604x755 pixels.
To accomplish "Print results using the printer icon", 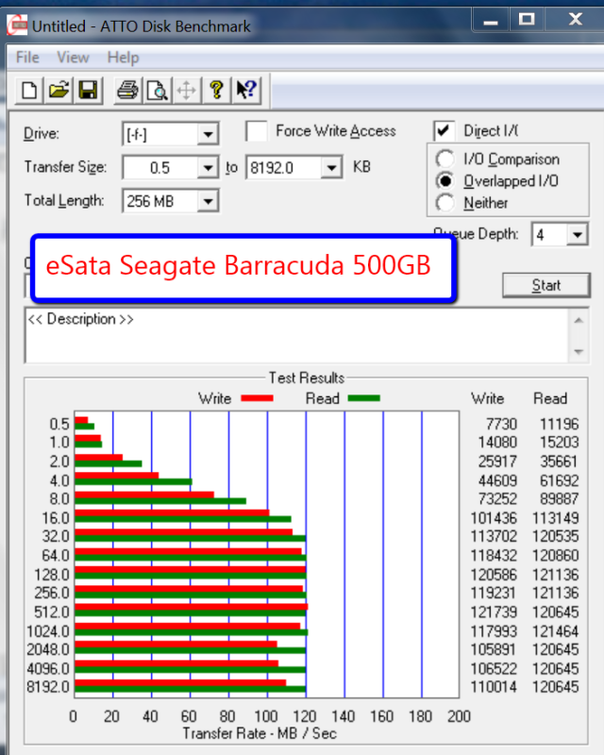I will [127, 90].
